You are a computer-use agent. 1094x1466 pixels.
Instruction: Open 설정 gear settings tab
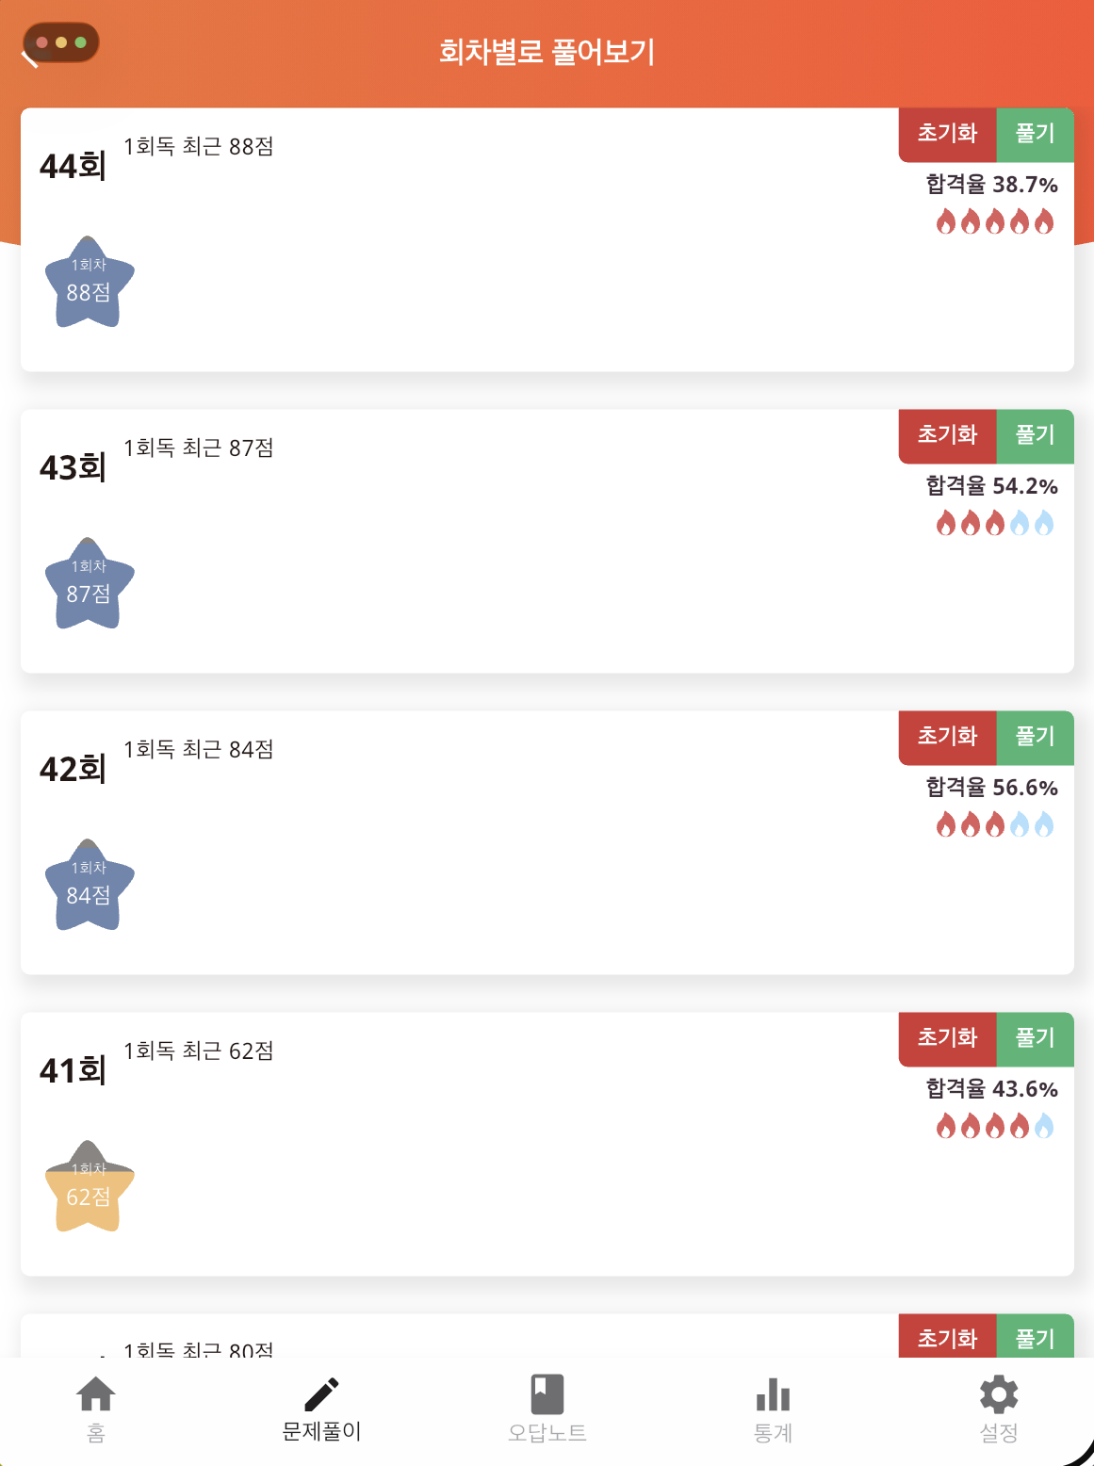tap(999, 1409)
